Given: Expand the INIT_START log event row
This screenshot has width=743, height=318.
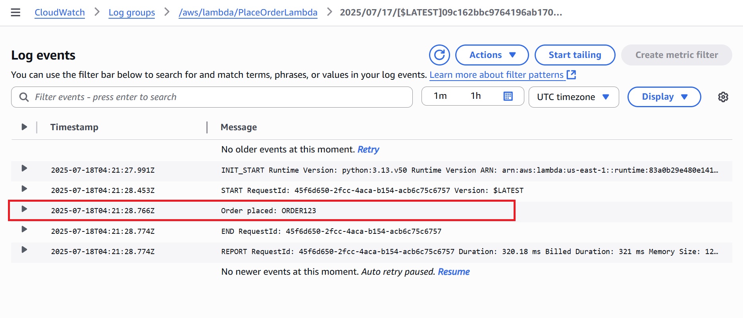Looking at the screenshot, I should (x=24, y=168).
